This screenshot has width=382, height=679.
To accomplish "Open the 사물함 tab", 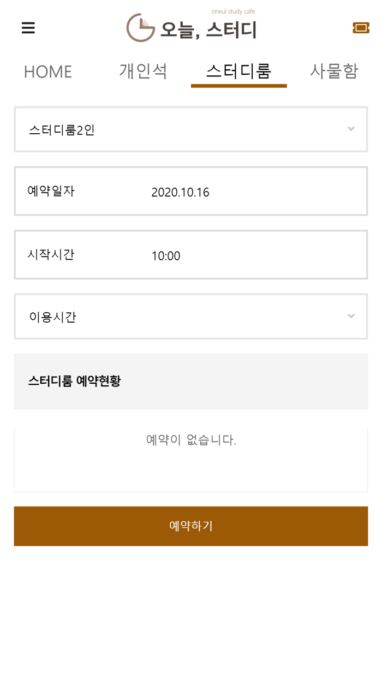I will click(x=334, y=70).
